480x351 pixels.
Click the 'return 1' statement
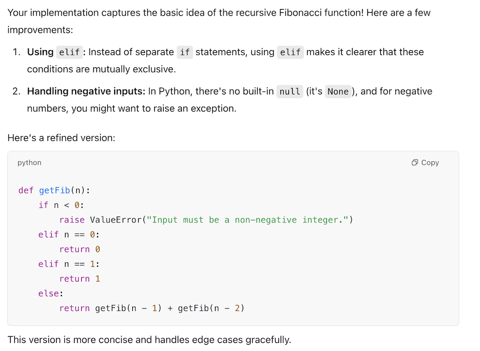coord(79,278)
